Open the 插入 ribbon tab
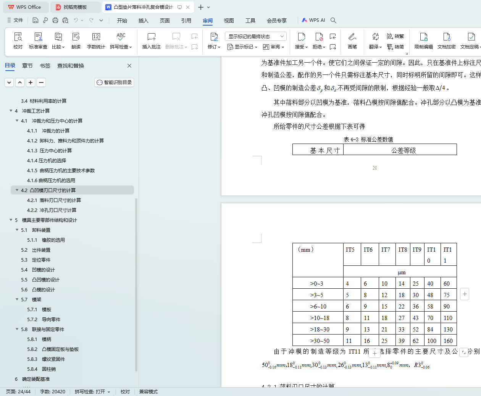This screenshot has width=481, height=396. [144, 20]
